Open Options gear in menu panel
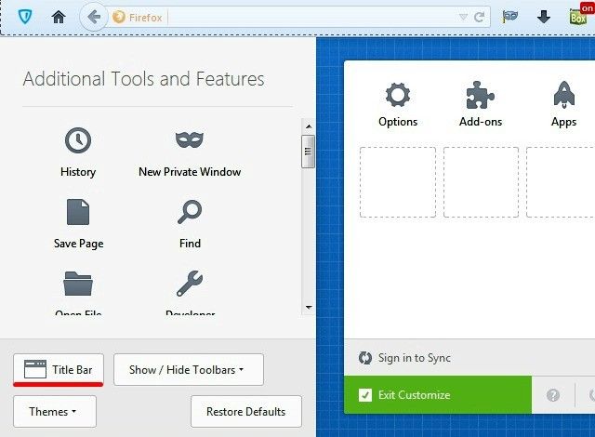595x437 pixels. coord(398,95)
